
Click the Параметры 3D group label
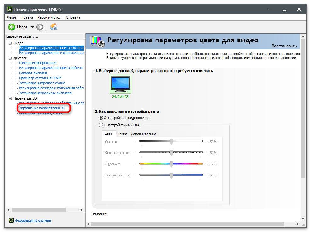coord(25,98)
